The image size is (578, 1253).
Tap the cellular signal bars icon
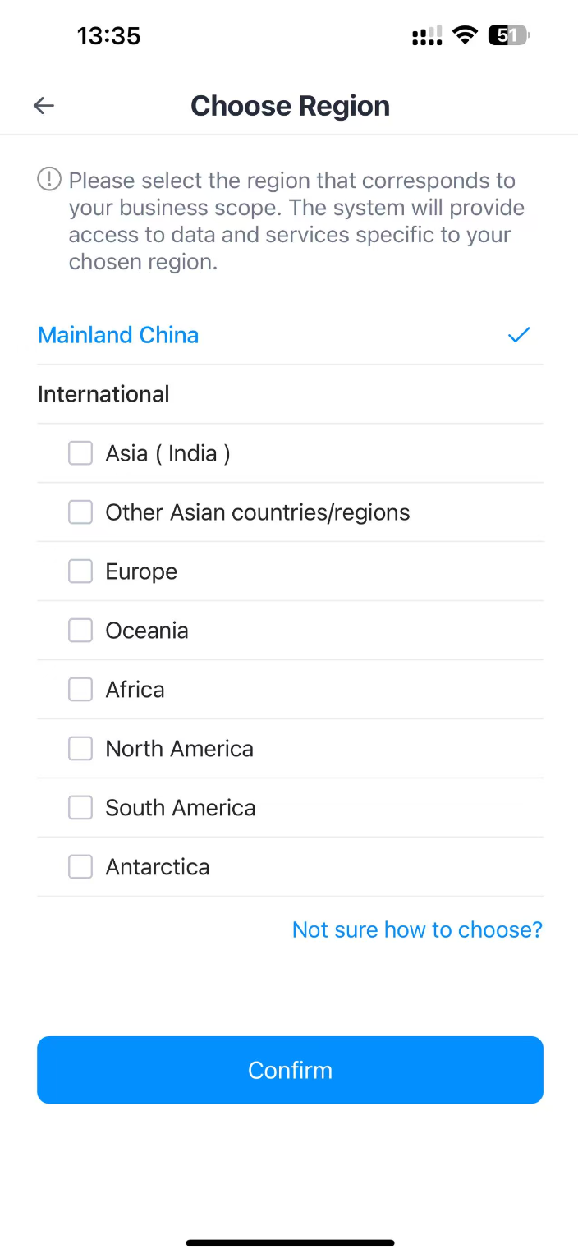coord(427,36)
